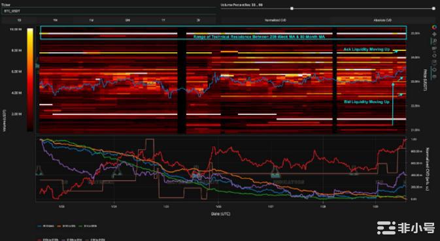This screenshot has height=241, width=440.
Task: Select the 2Y time range tab
Action: click(198, 20)
